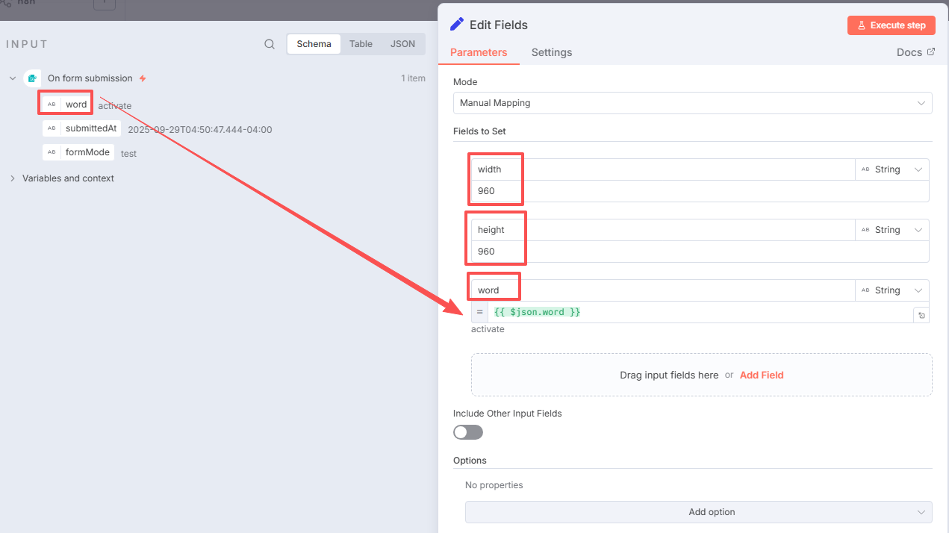This screenshot has height=533, width=949.
Task: Click the equals expression icon for word
Action: [x=479, y=312]
